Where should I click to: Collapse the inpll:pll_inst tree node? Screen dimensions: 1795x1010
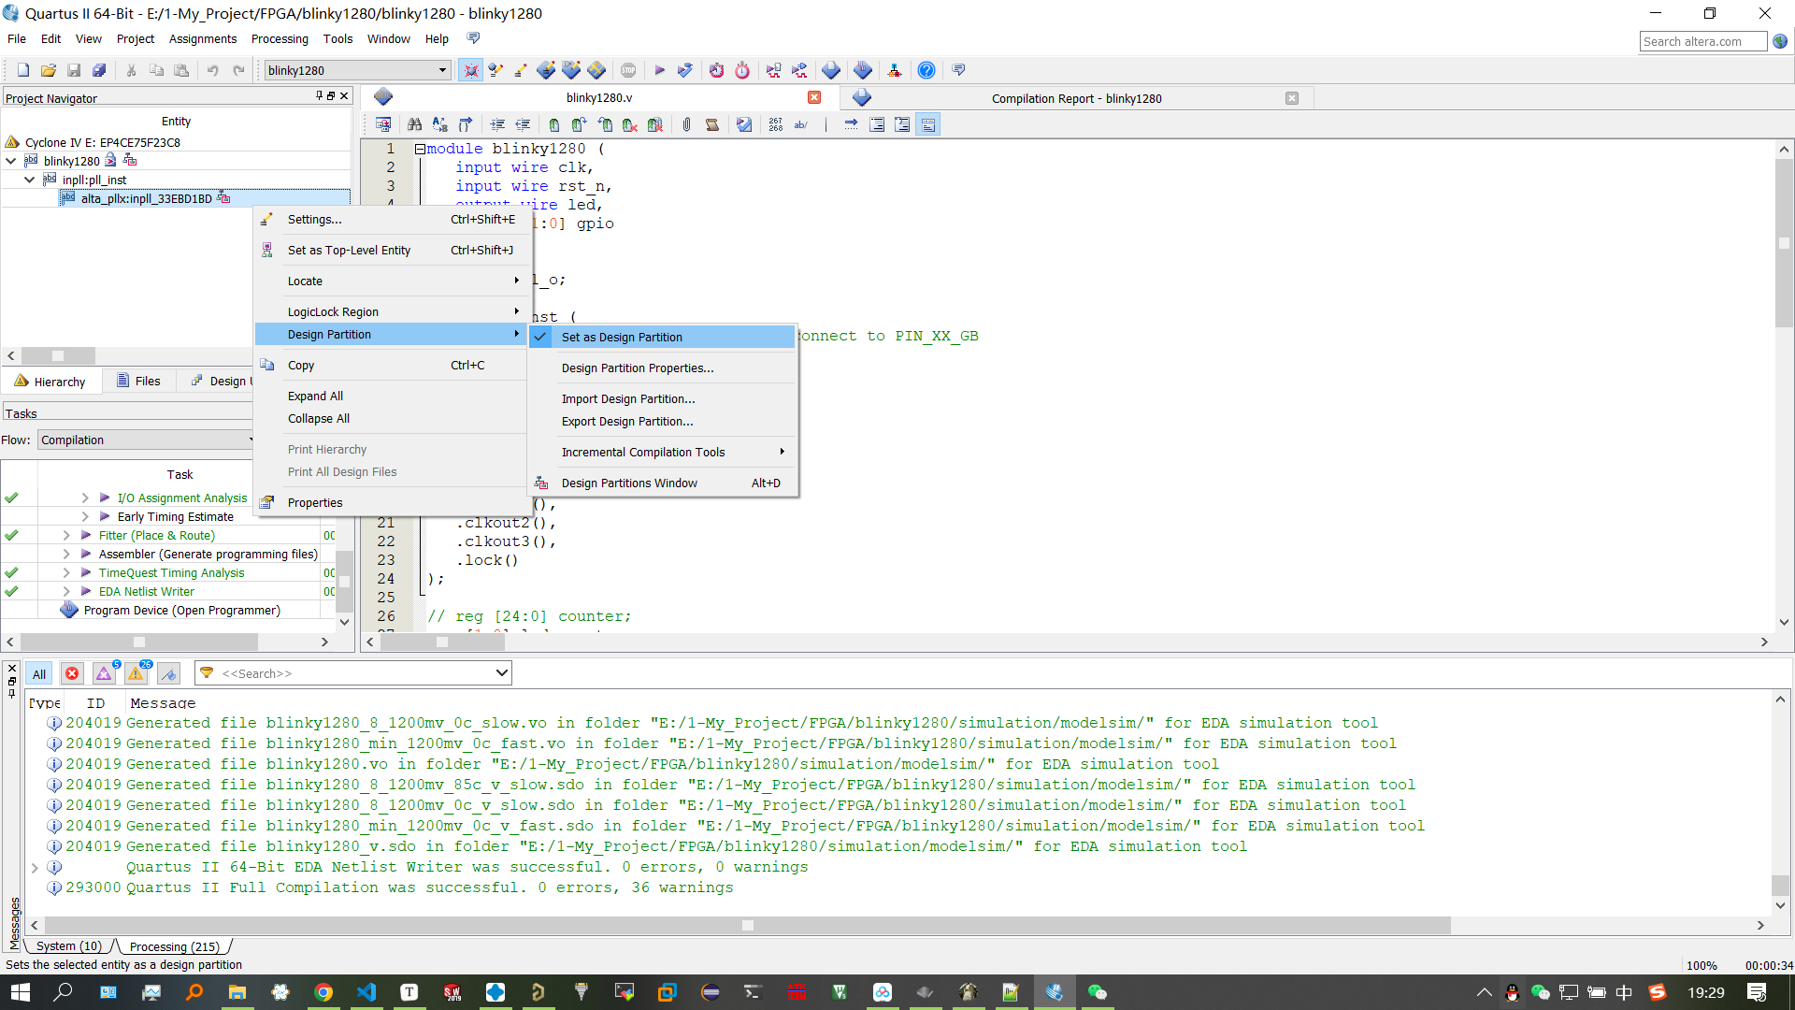click(x=30, y=180)
